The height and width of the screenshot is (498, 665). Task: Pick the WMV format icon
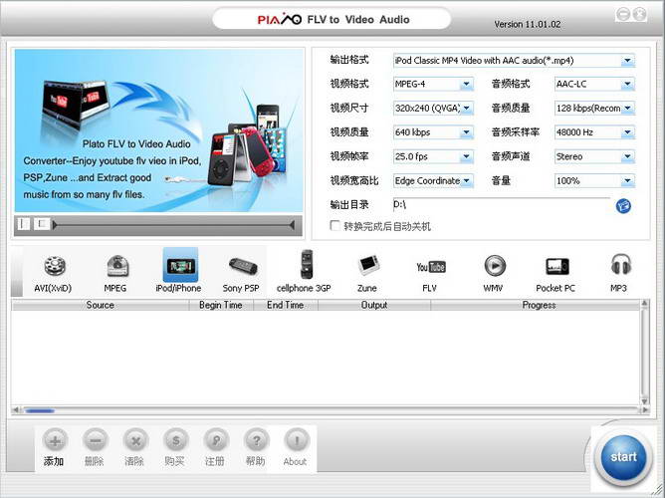[x=495, y=266]
